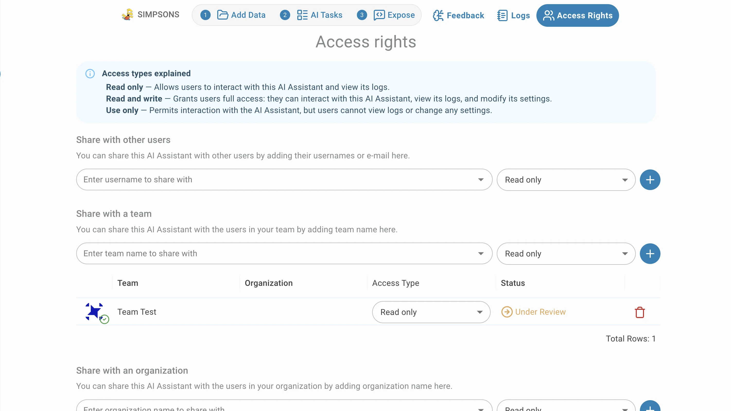The height and width of the screenshot is (411, 731).
Task: Click the info icon beside Access types explained
Action: click(90, 73)
